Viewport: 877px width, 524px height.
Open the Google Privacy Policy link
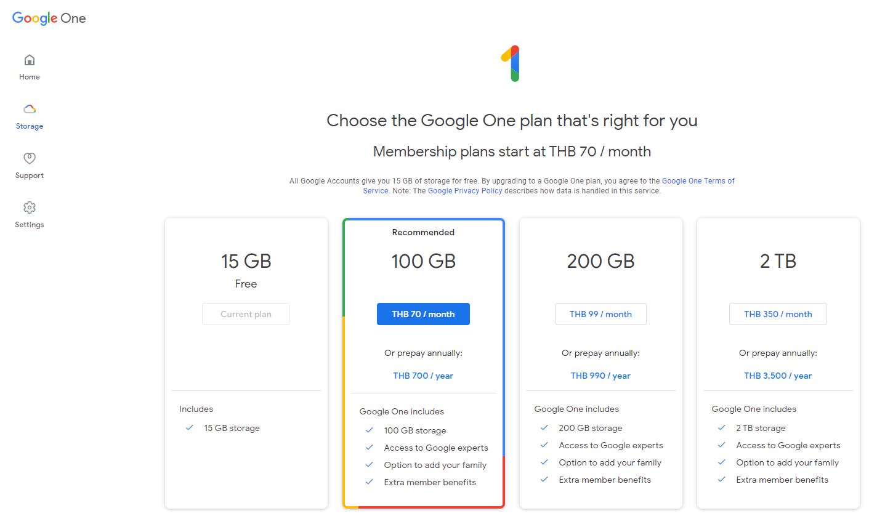(465, 191)
